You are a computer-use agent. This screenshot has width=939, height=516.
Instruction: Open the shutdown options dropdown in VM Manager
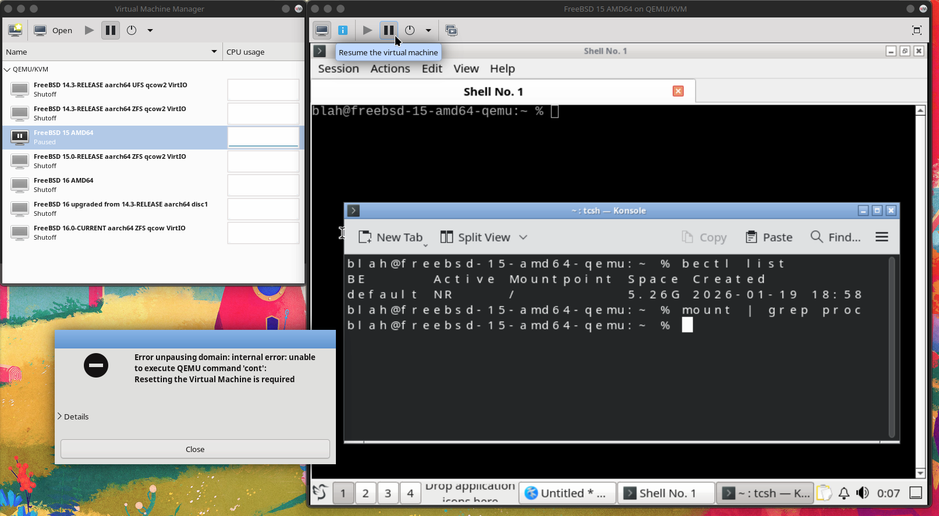(150, 30)
